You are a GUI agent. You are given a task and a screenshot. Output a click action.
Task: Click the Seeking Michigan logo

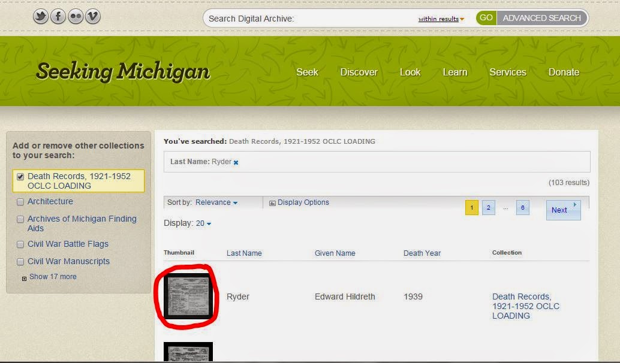pos(123,72)
